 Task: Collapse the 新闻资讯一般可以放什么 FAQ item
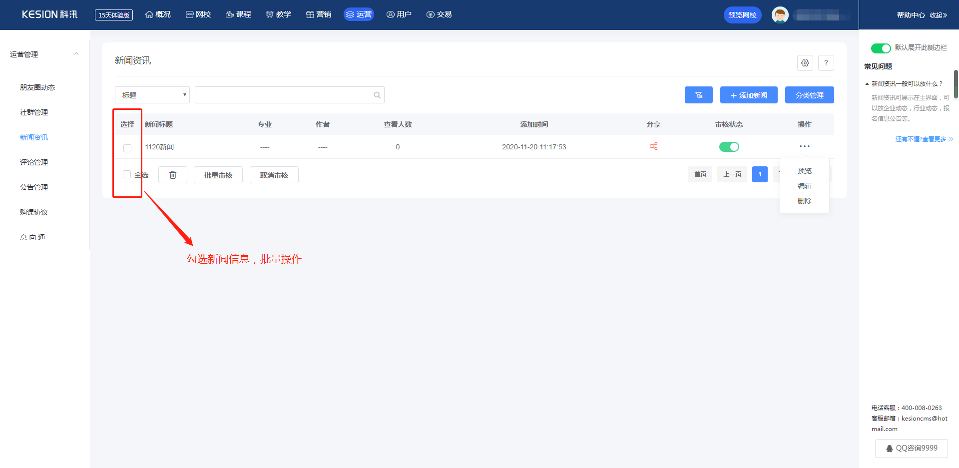point(904,84)
